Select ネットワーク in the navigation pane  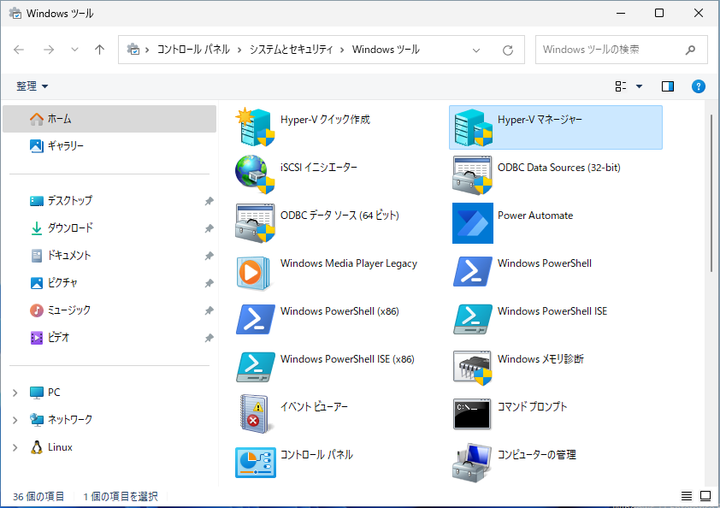[61, 420]
